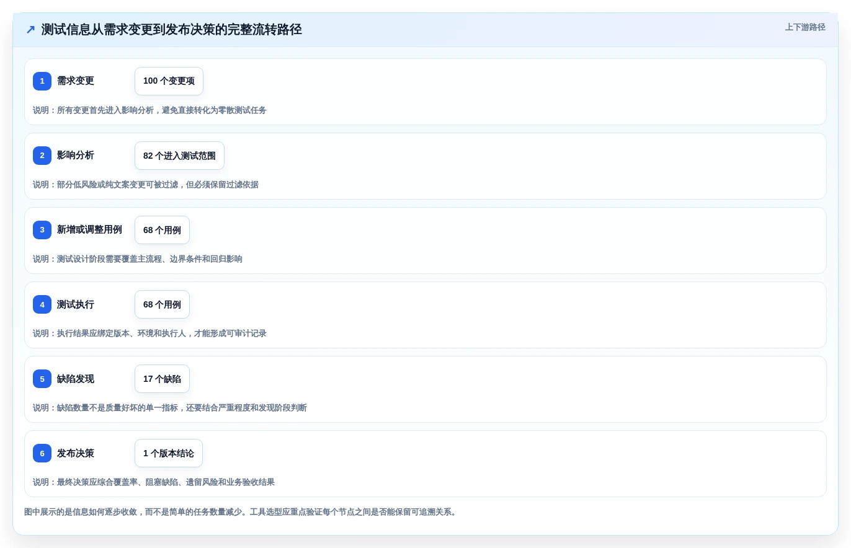851x548 pixels.
Task: Click the 68 个用例 chip beside 测试执行
Action: (x=162, y=304)
